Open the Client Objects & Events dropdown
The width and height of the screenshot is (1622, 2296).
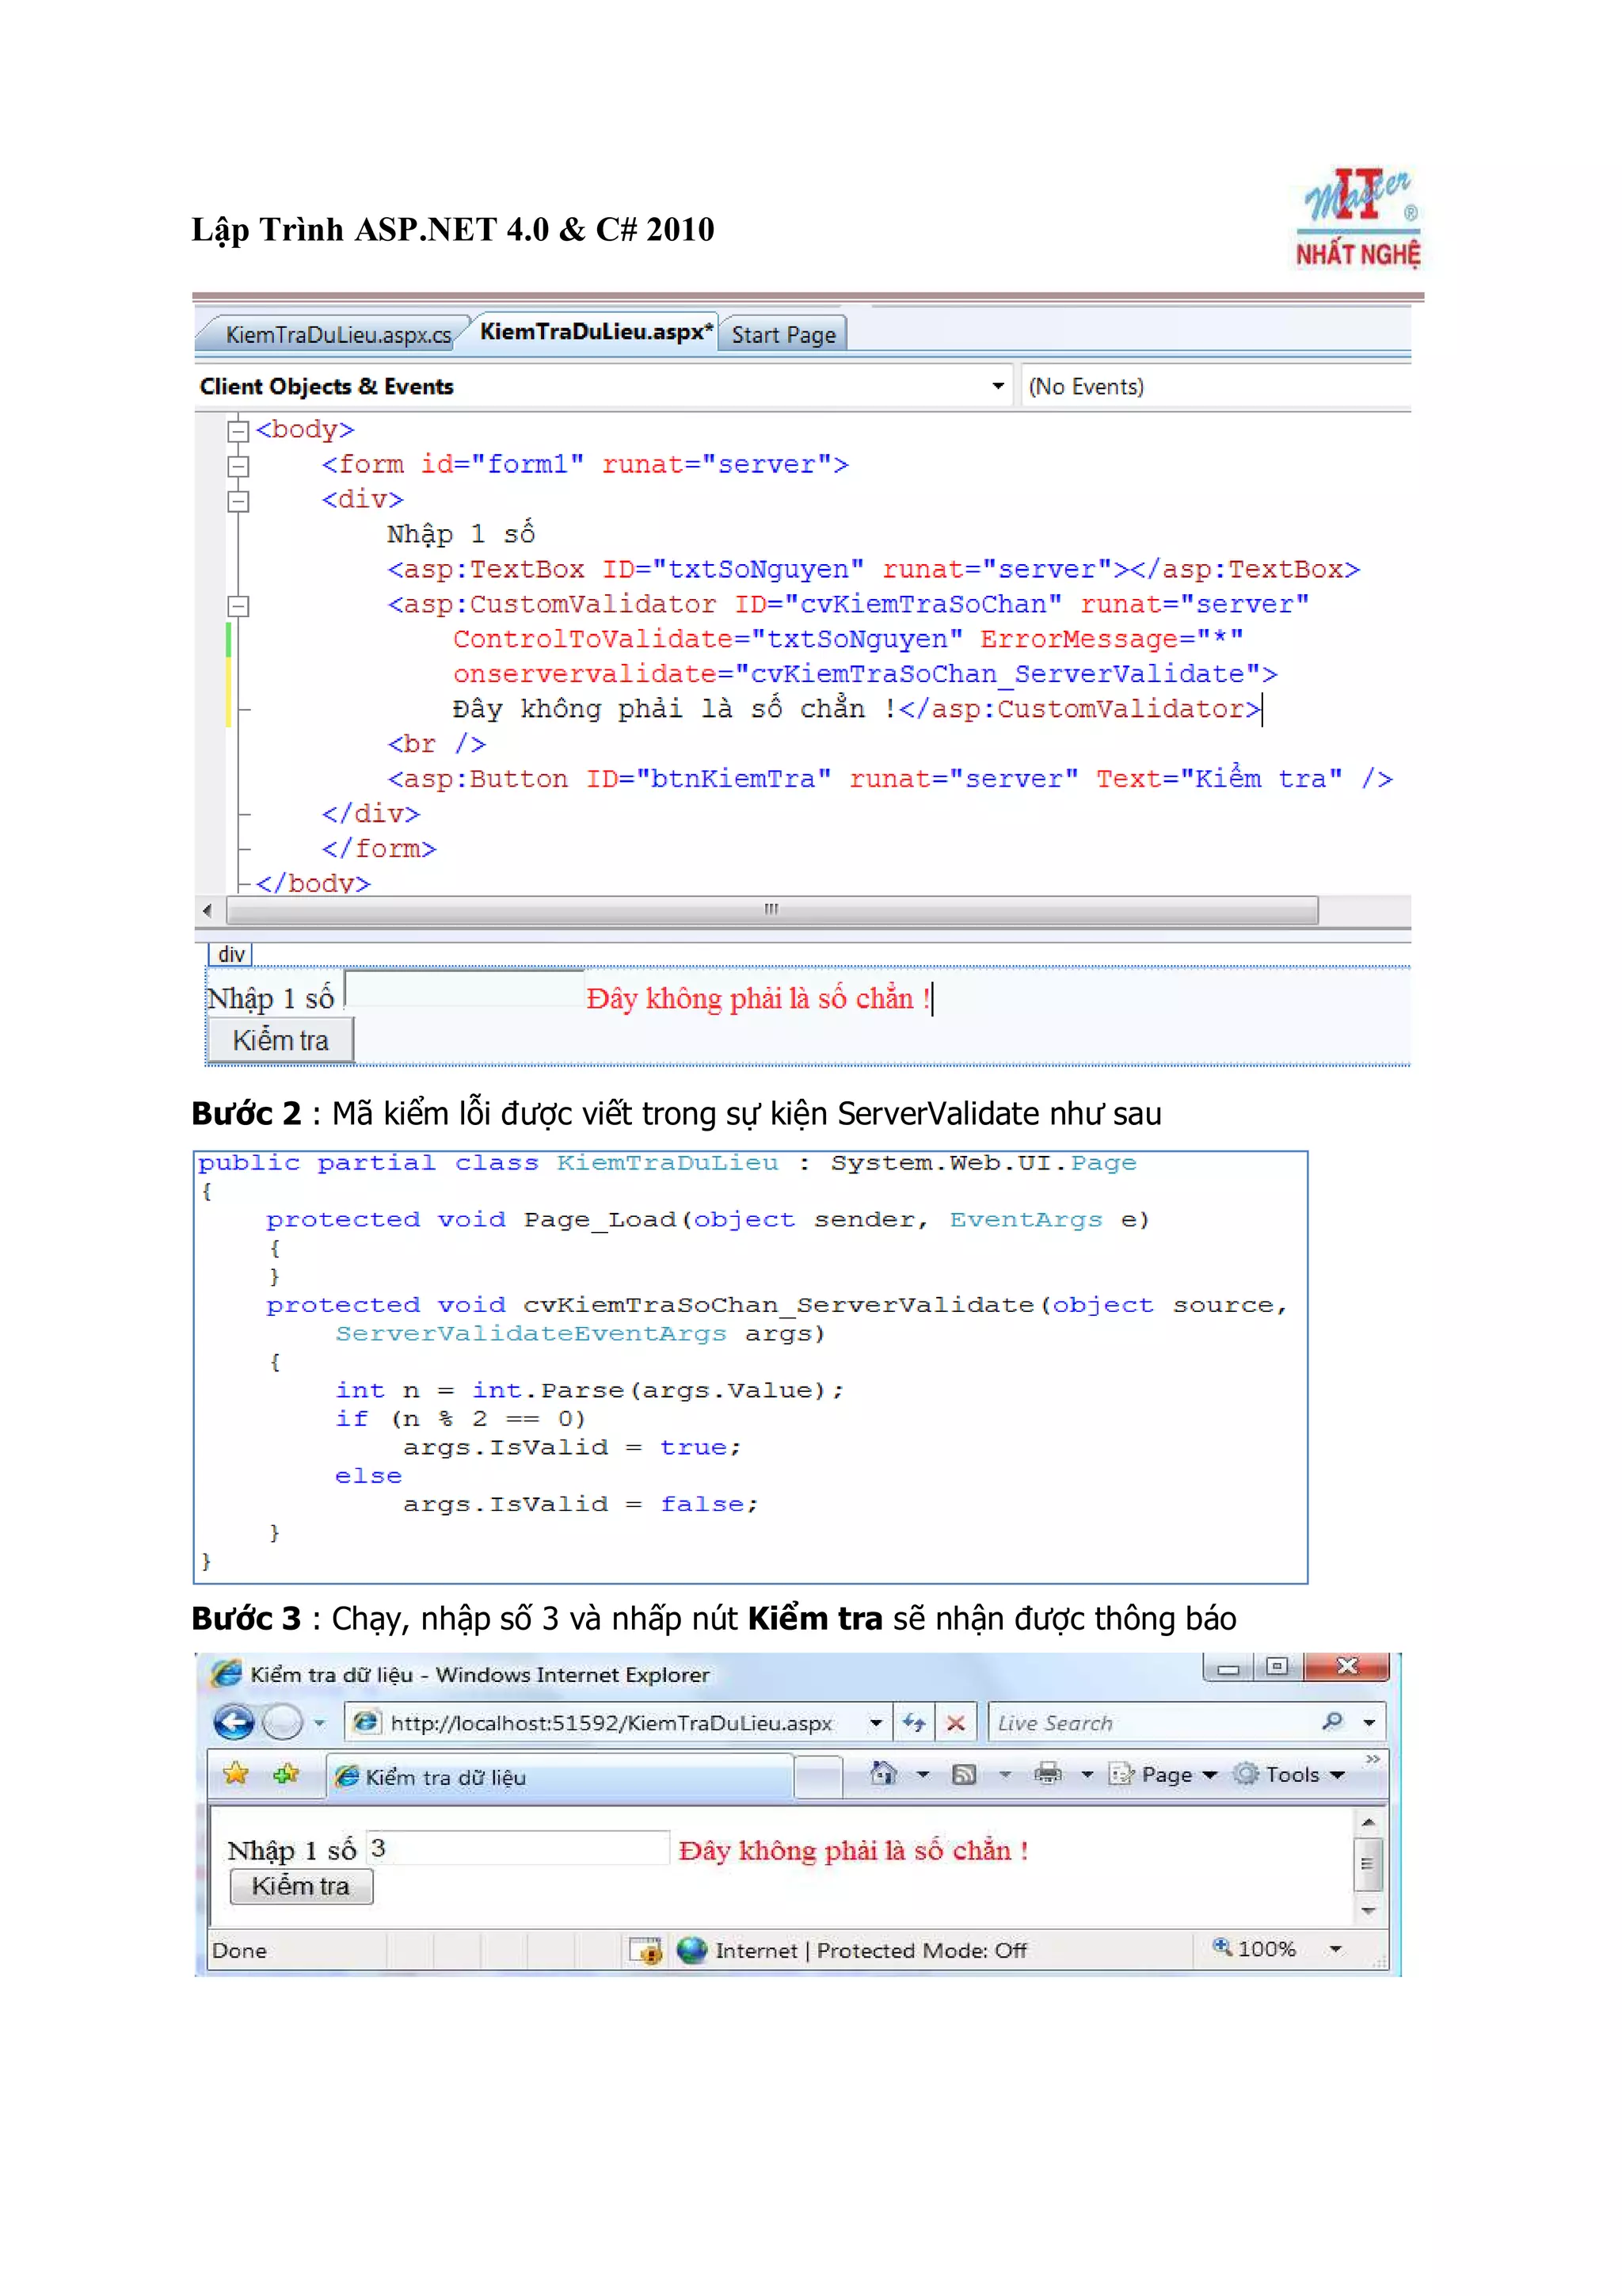pyautogui.click(x=997, y=386)
